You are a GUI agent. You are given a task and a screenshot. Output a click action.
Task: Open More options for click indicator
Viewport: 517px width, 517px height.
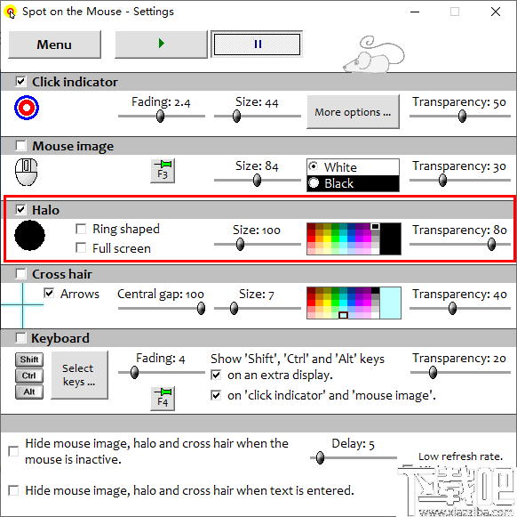(353, 112)
